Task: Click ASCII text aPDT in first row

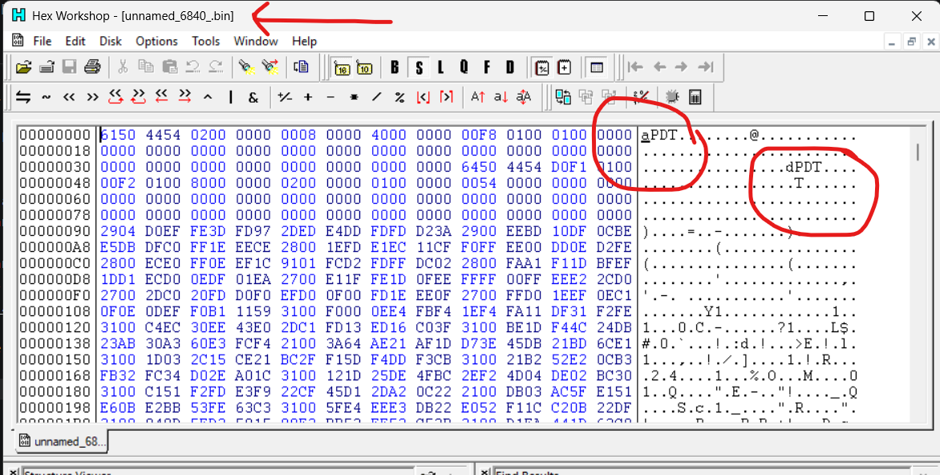Action: tap(658, 135)
